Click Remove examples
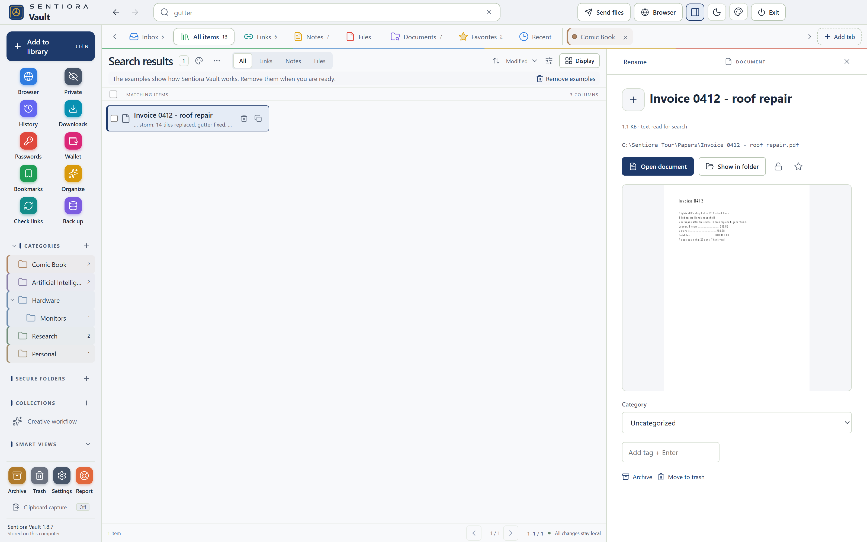The image size is (867, 542). click(x=566, y=79)
